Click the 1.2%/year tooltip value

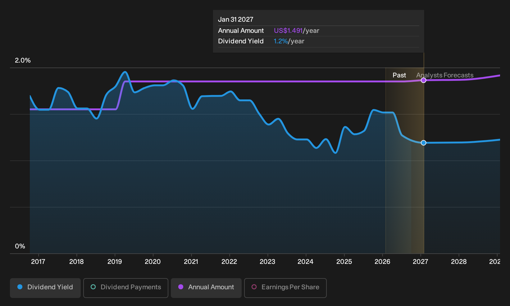(289, 41)
